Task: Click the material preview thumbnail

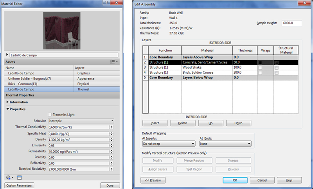Action: [62, 31]
